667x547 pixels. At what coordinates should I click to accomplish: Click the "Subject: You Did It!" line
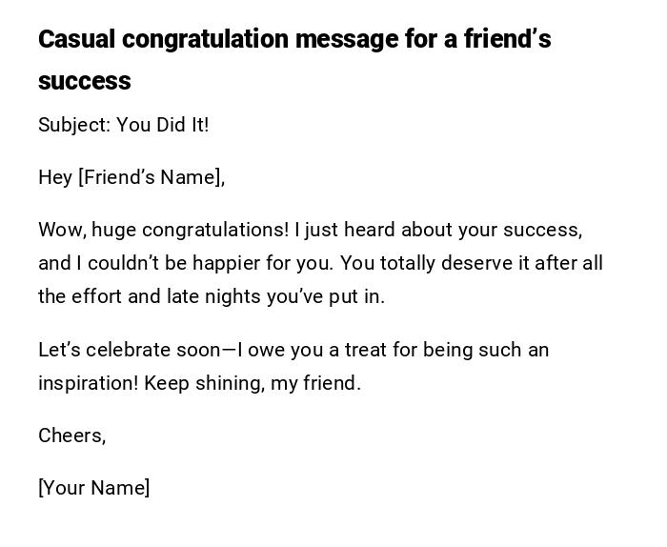(x=123, y=125)
